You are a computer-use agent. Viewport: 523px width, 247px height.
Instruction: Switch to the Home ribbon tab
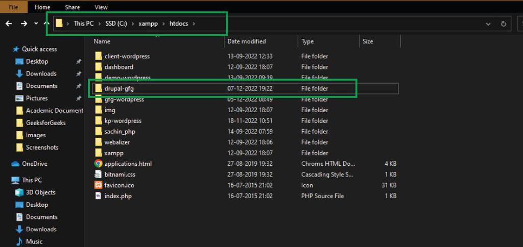(x=42, y=7)
